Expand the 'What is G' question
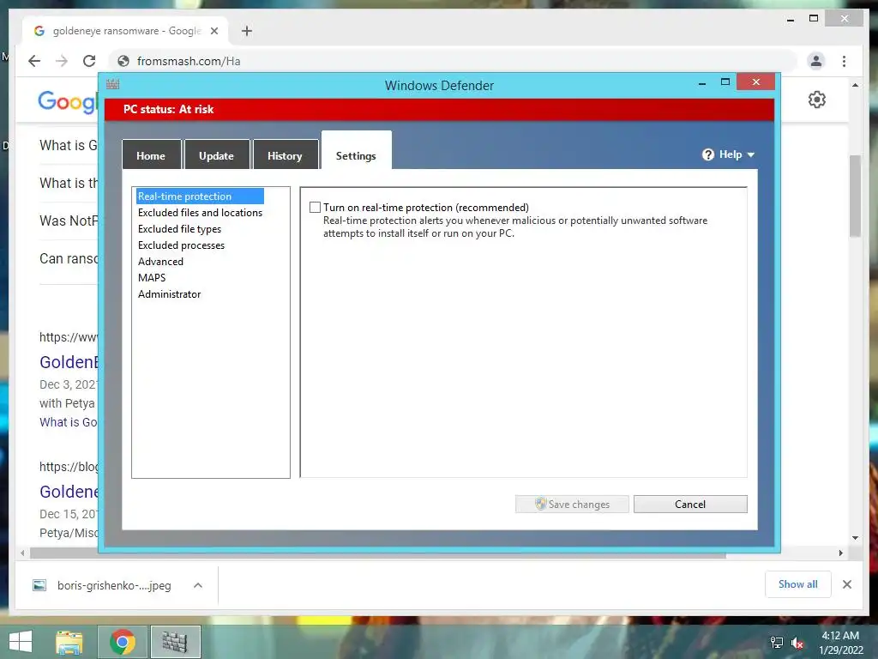 (x=69, y=145)
